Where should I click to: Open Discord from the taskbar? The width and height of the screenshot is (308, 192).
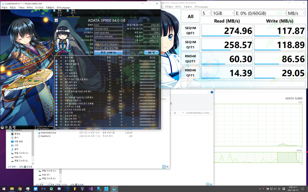[59, 189]
